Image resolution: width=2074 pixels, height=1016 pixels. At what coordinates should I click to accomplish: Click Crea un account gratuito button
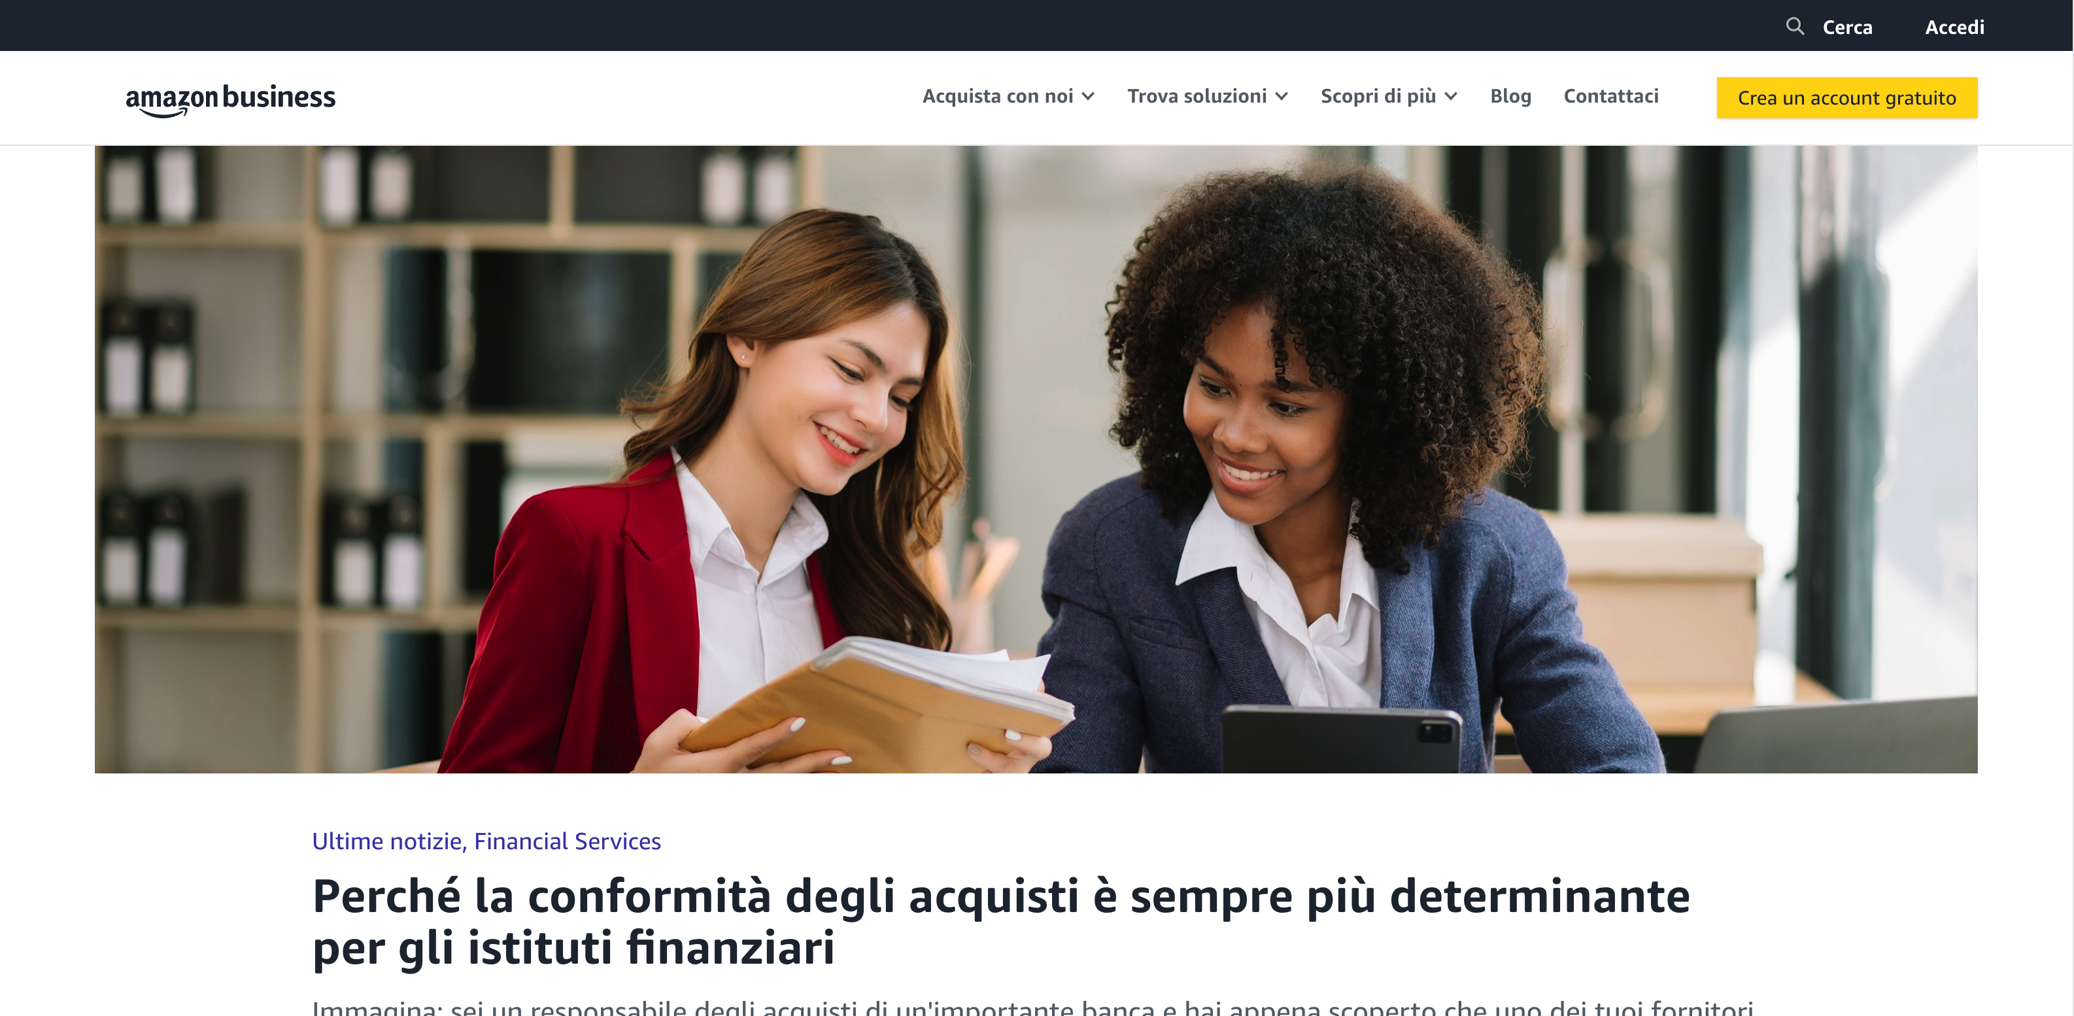pos(1846,98)
